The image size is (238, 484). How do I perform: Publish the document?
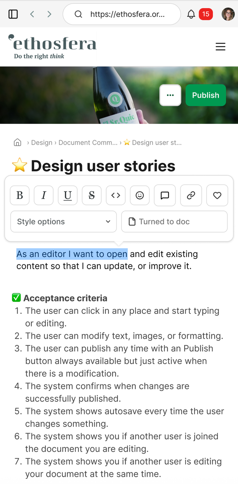click(x=206, y=95)
